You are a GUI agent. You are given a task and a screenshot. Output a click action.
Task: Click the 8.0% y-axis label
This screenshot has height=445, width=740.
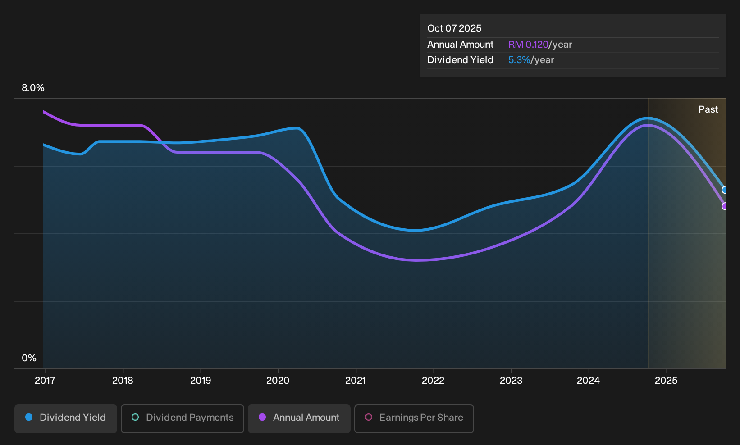33,88
